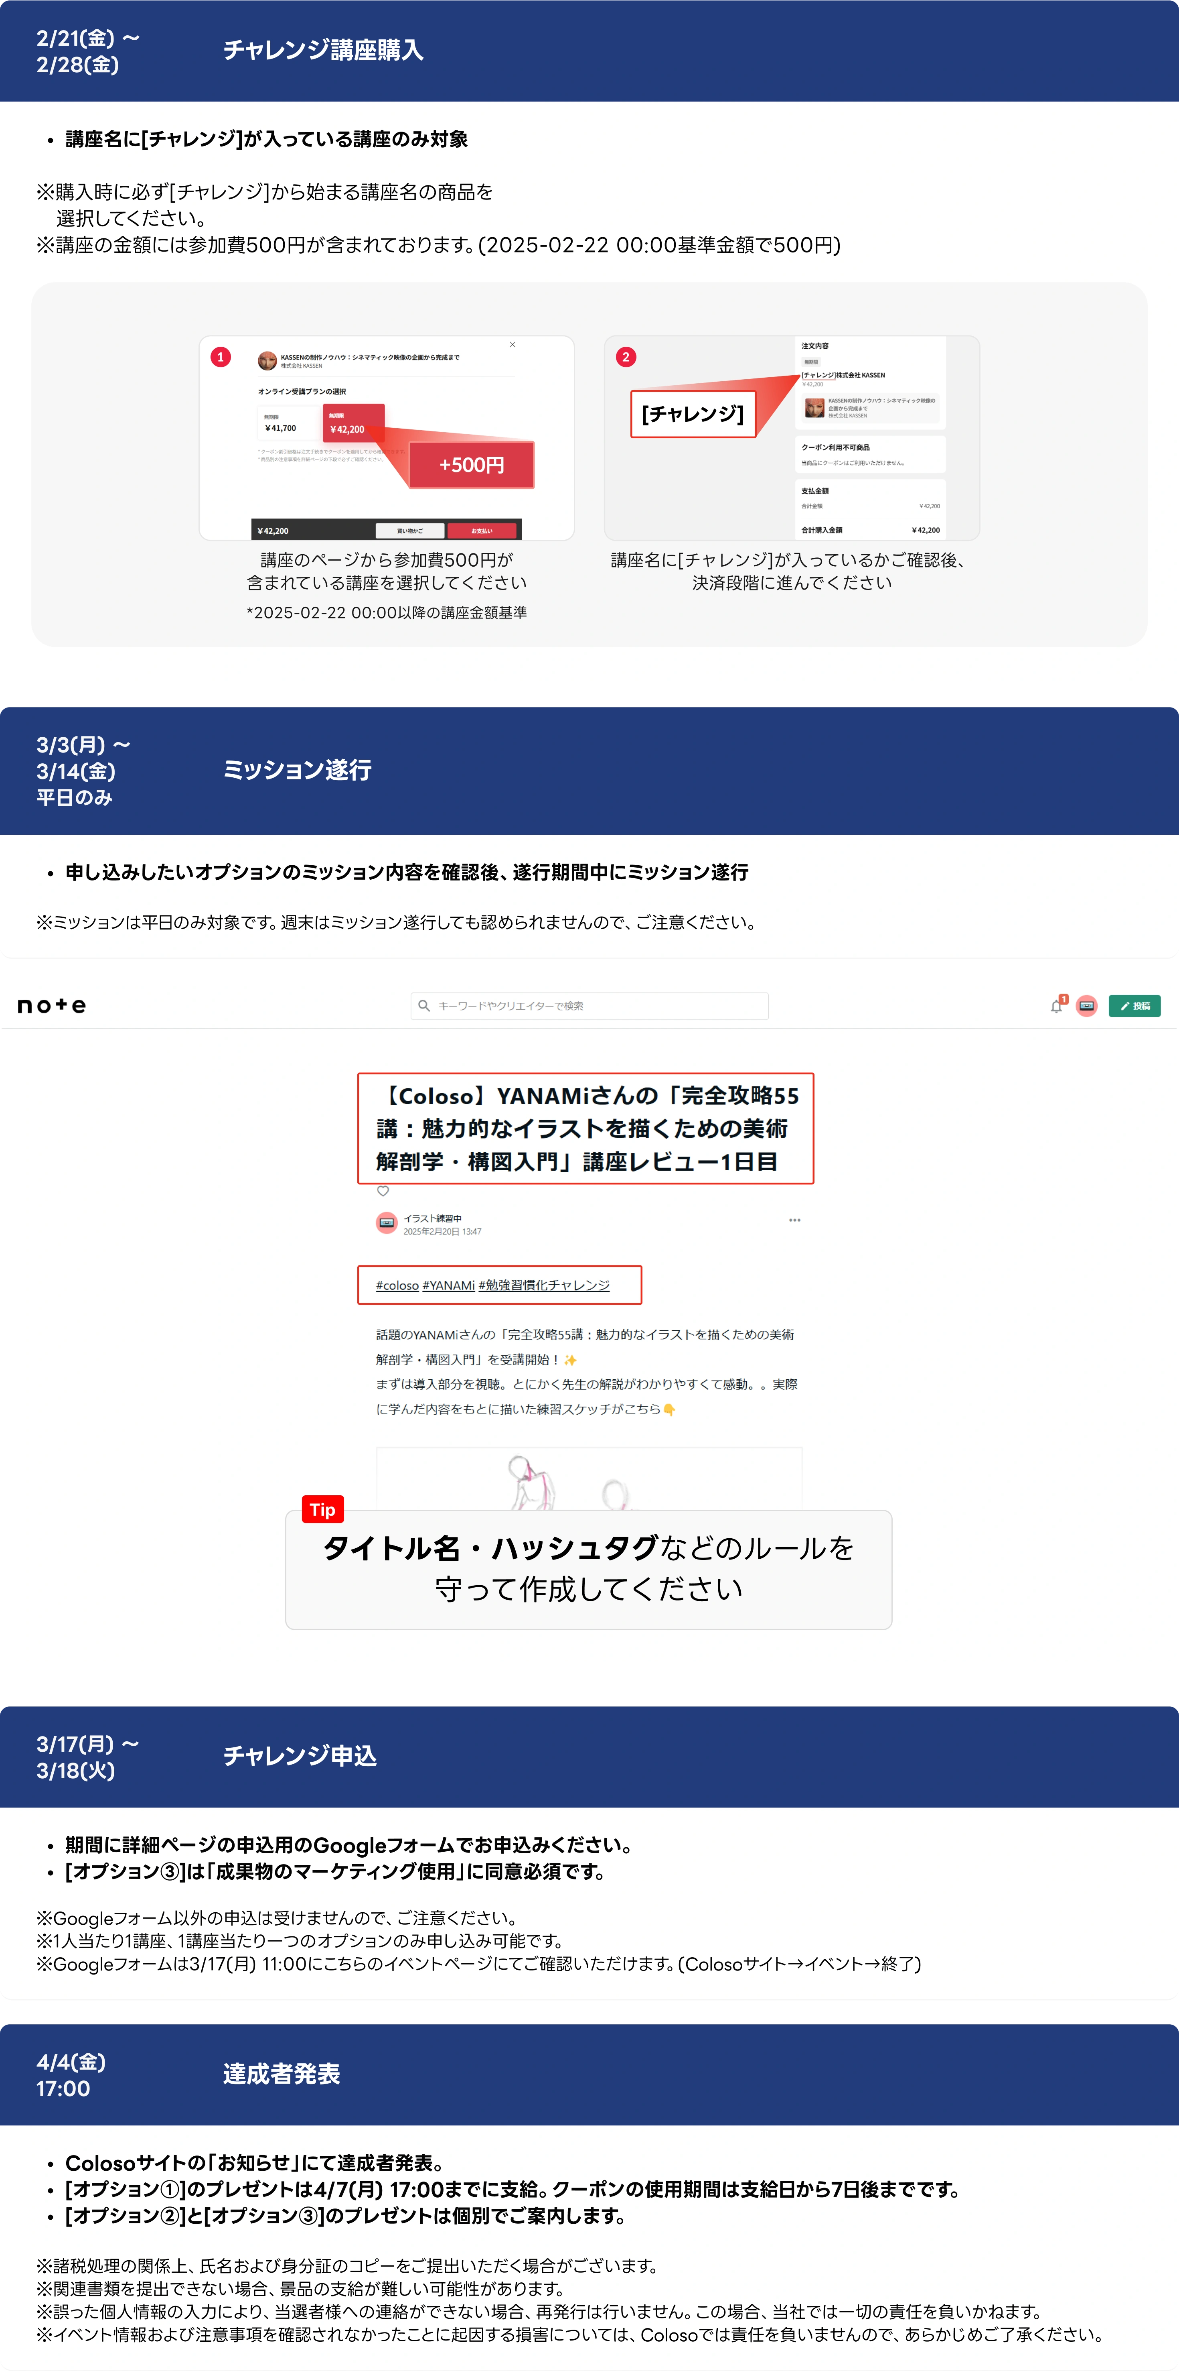Click the search magnifier icon in note header

pos(424,1006)
